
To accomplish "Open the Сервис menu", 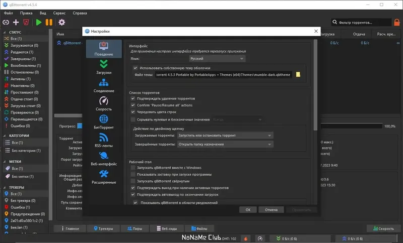I will coord(59,13).
